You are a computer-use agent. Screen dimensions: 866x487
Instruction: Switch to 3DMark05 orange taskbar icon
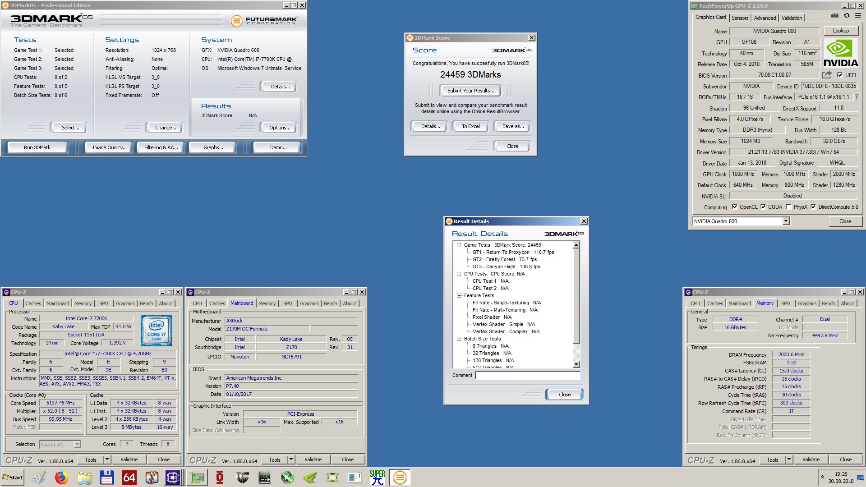(x=400, y=478)
